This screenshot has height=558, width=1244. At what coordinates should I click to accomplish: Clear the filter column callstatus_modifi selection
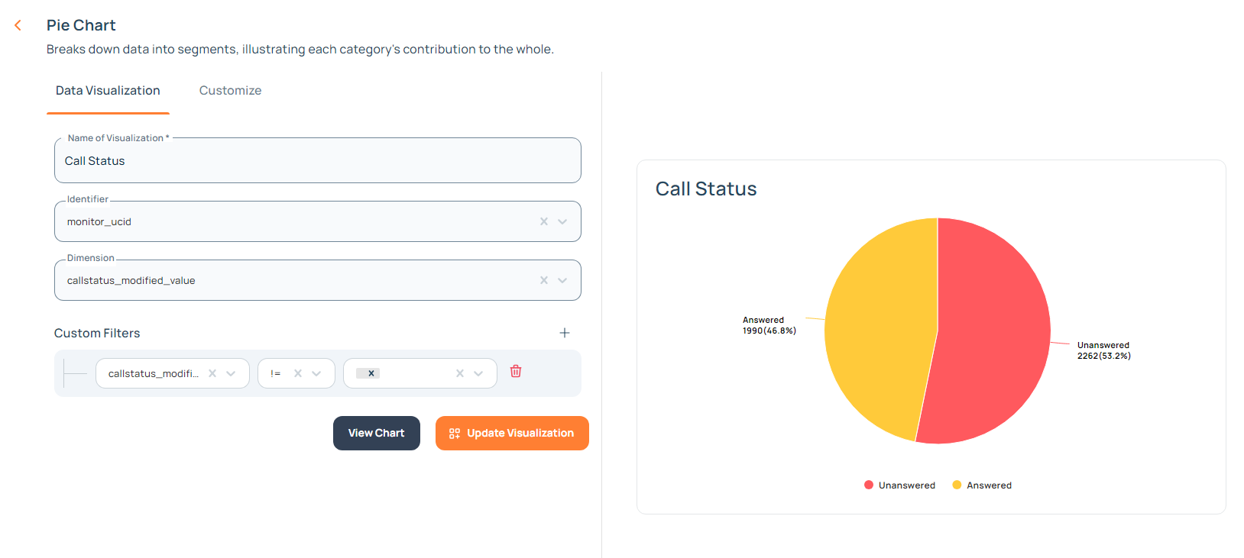[x=212, y=373]
